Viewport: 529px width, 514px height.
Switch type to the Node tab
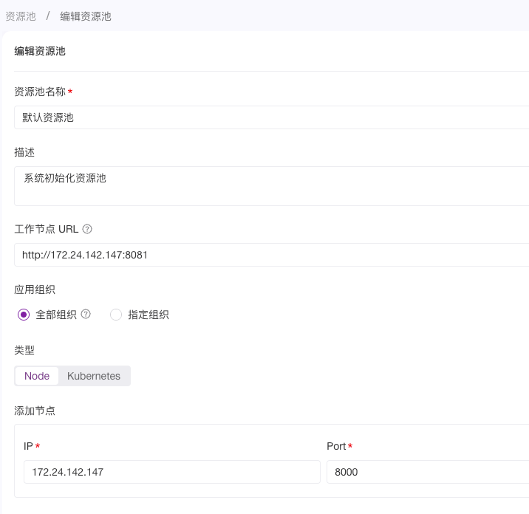37,376
